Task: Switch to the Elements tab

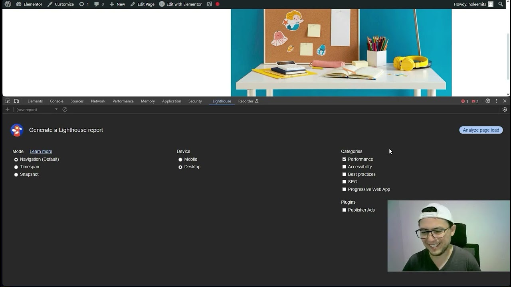Action: coord(35,101)
